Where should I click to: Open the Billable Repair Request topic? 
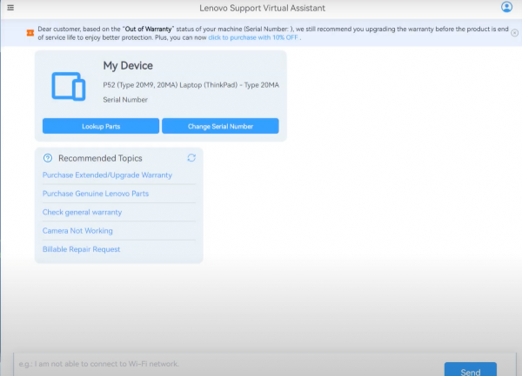point(81,249)
